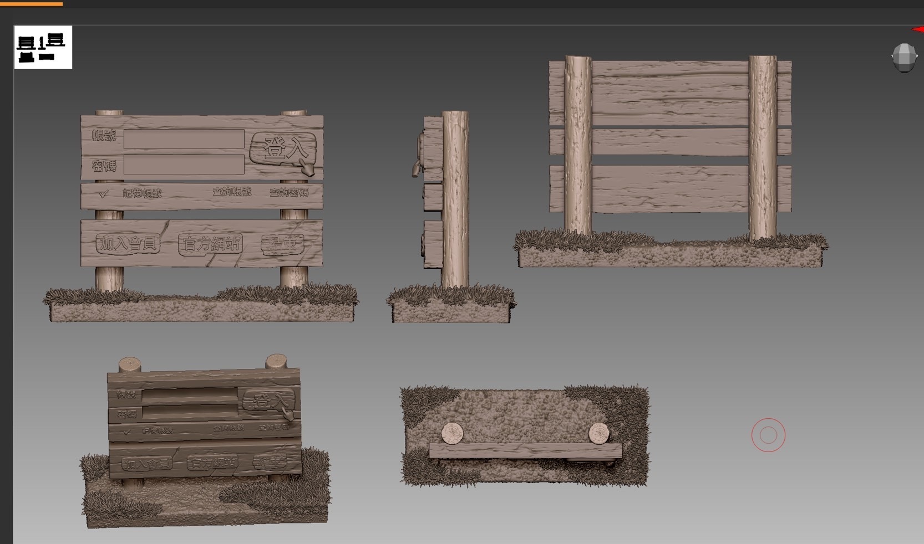Open the silhouette thumbnail preview

[x=43, y=47]
